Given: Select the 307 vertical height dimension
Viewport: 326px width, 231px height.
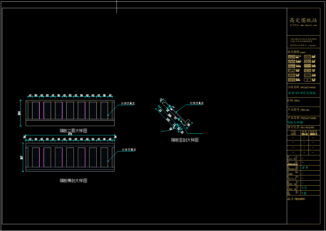Looking at the screenshot, I should tap(22, 157).
